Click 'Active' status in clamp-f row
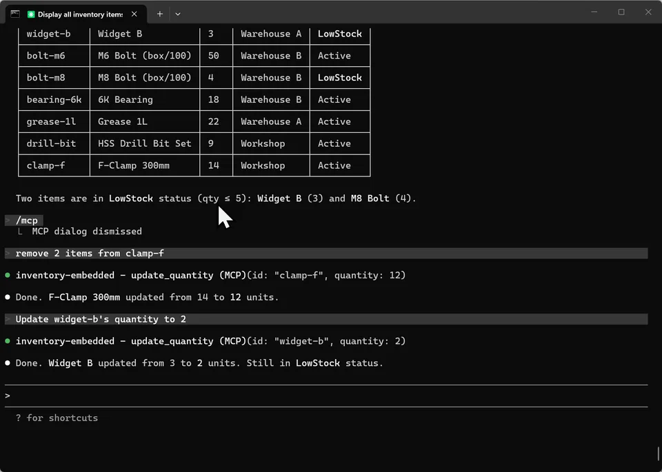 tap(334, 165)
